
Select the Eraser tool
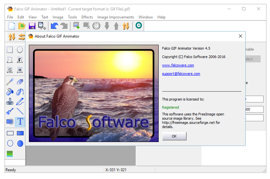pos(20,82)
